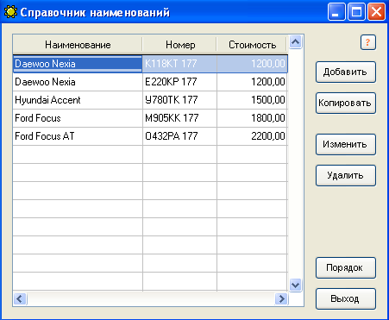Click the Номер column header
Image resolution: width=389 pixels, height=320 pixels.
[179, 45]
